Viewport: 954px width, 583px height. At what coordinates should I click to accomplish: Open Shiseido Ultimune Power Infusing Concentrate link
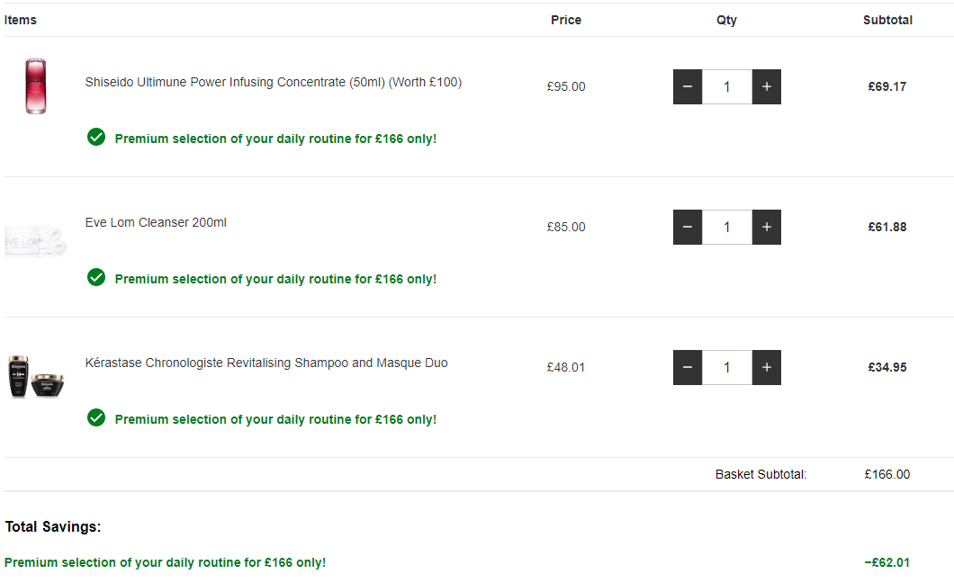coord(274,82)
